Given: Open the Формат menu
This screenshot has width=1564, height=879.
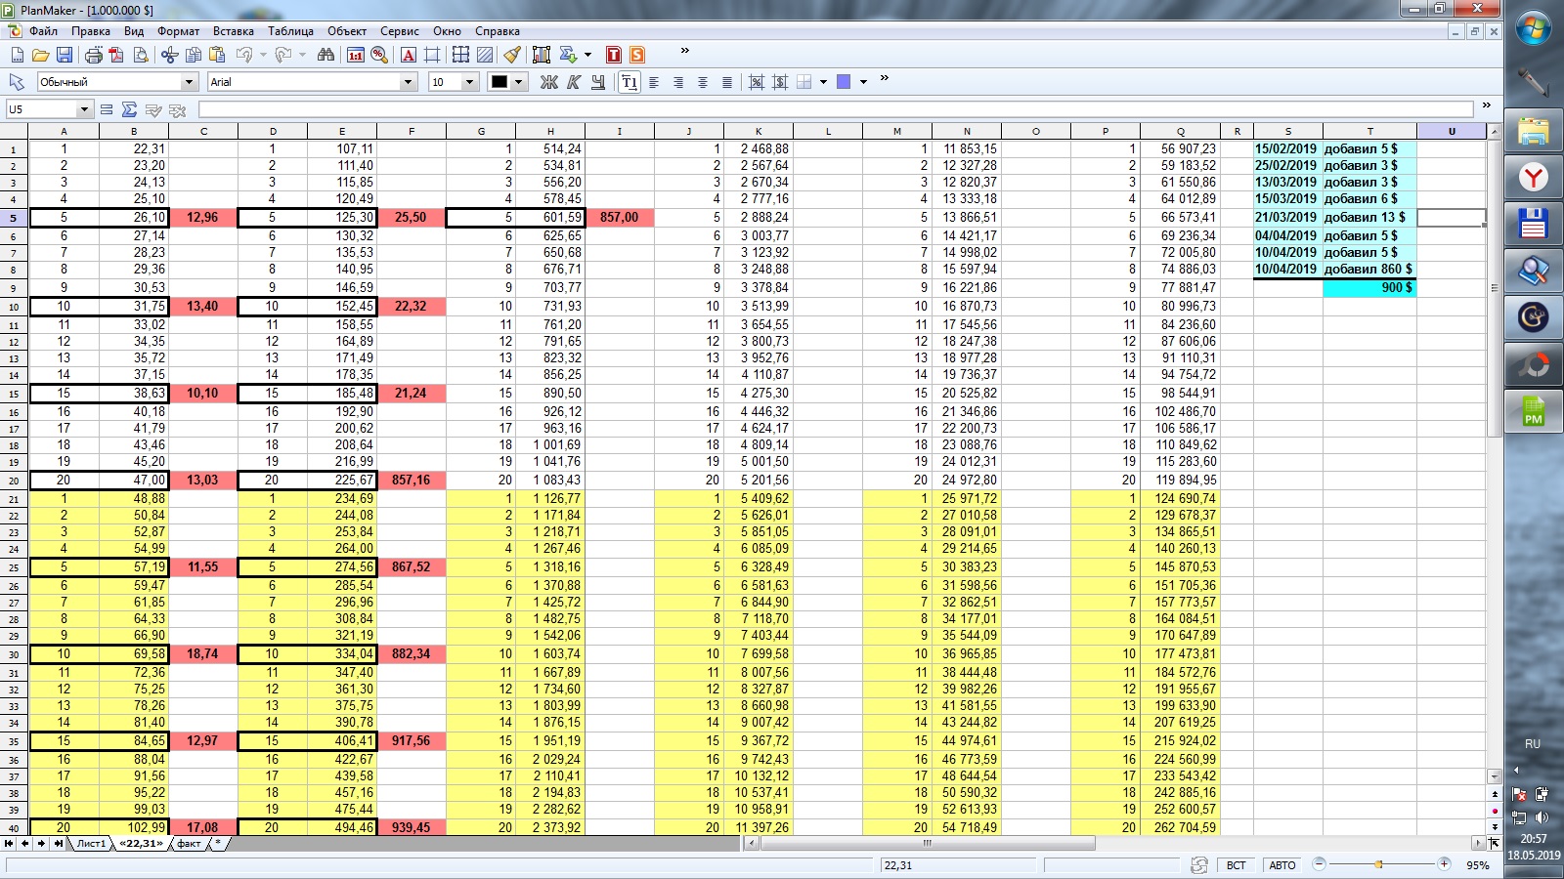Looking at the screenshot, I should (x=178, y=31).
